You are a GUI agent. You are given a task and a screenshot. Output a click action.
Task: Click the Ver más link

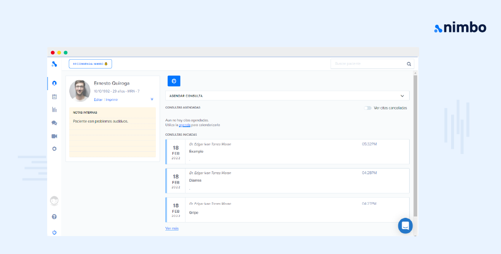tap(172, 229)
